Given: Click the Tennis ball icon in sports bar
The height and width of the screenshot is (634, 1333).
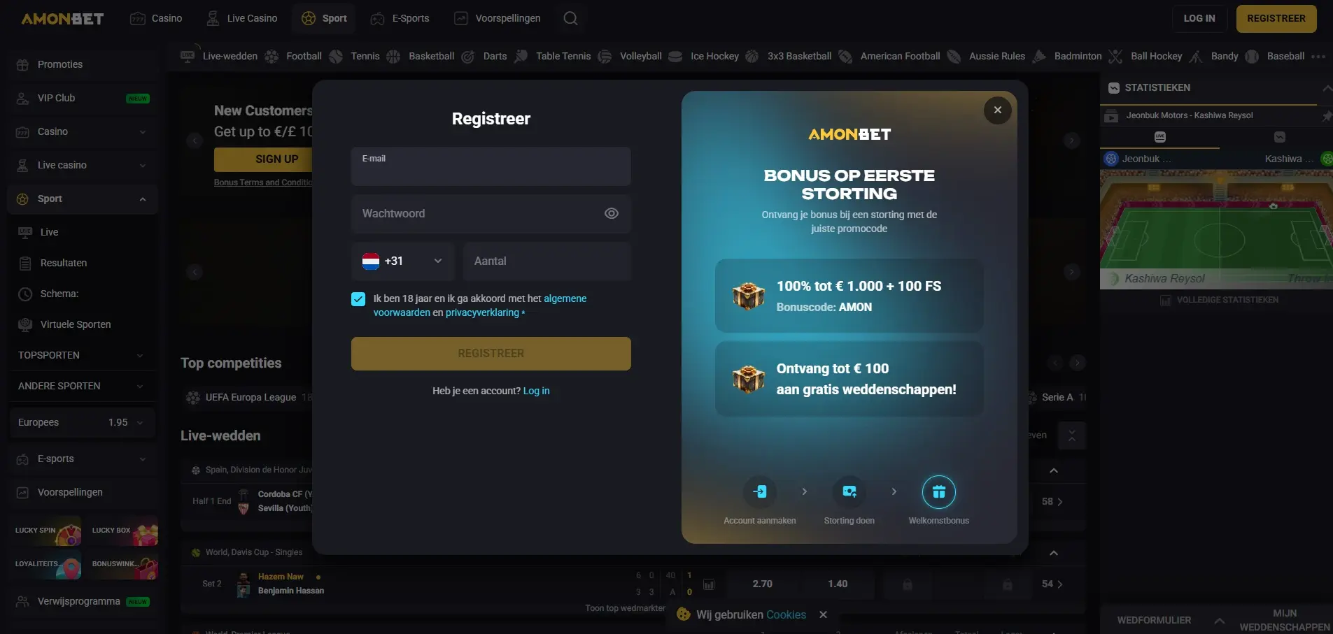Looking at the screenshot, I should [336, 57].
